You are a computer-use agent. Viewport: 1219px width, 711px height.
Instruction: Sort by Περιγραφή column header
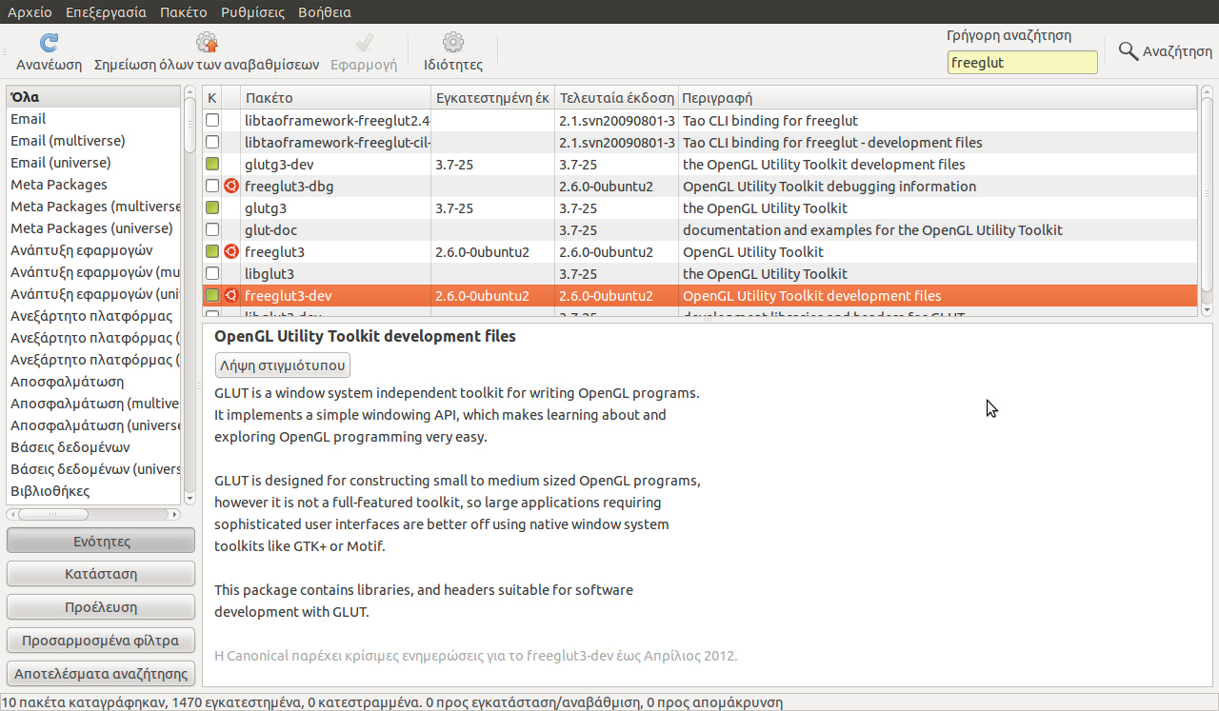click(x=937, y=98)
